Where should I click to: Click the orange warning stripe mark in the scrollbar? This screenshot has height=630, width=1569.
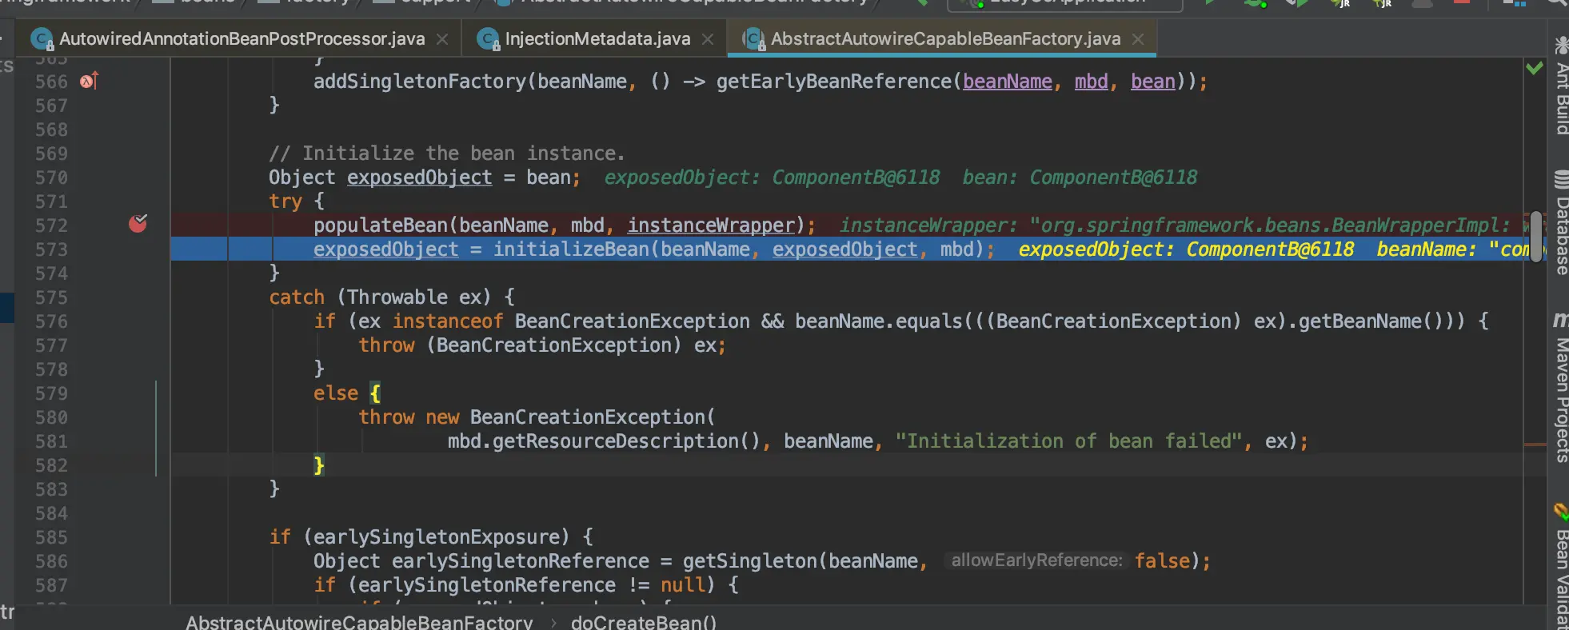point(1535,445)
